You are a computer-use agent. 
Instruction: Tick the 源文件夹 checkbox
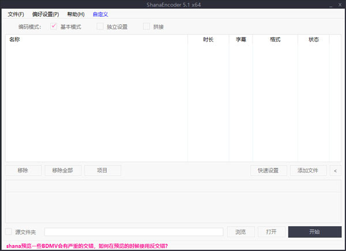(9, 232)
